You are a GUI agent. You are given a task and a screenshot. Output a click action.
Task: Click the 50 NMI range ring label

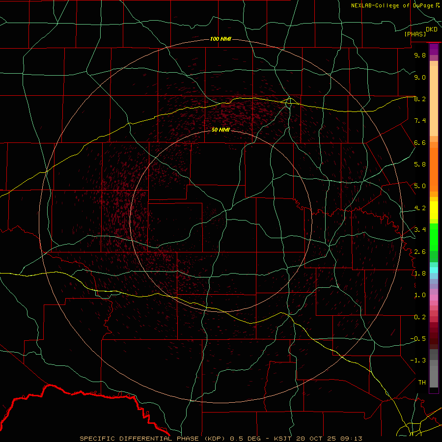[221, 130]
